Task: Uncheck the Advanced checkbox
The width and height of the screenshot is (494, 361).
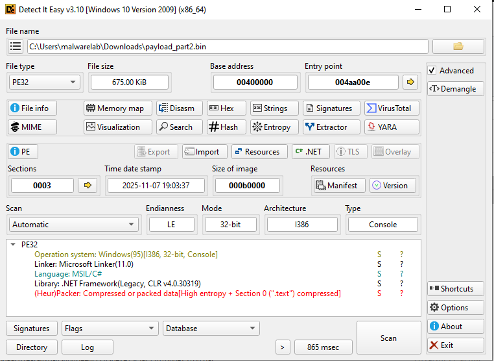Action: 432,70
